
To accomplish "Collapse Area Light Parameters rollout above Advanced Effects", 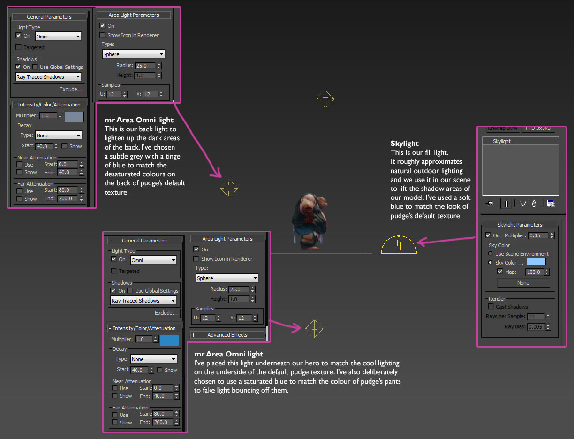I will pos(227,239).
